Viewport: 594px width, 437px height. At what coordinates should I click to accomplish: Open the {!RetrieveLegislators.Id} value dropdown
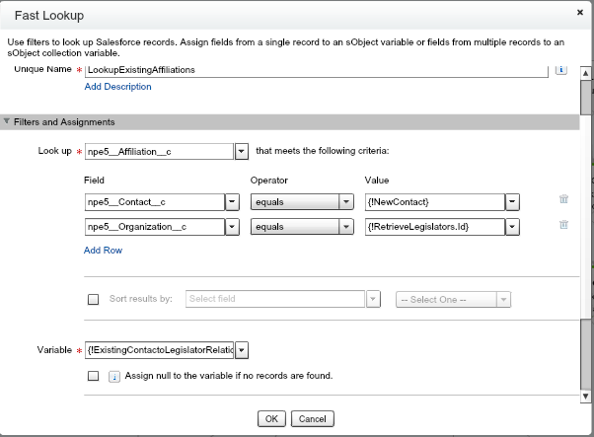[512, 227]
